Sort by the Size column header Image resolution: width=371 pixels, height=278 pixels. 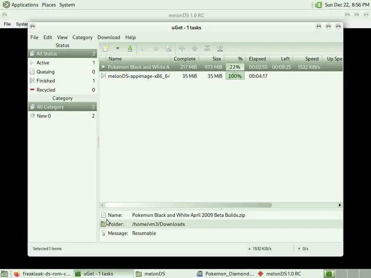(x=212, y=59)
